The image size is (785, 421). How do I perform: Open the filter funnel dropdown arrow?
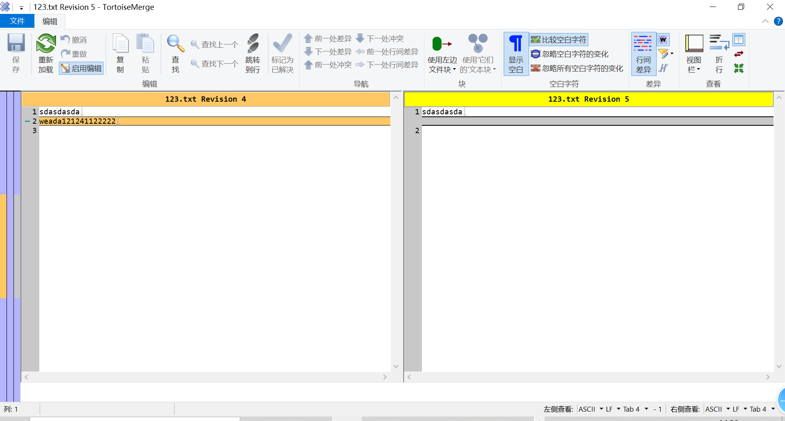(x=672, y=53)
